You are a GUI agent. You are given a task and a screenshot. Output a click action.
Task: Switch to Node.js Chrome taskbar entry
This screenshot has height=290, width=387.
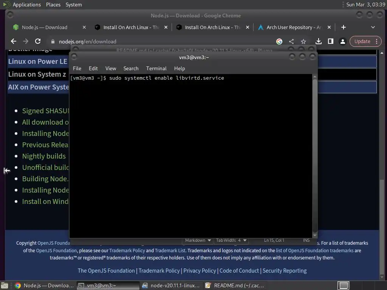coord(45,285)
